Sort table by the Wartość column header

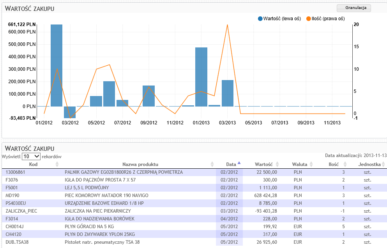263,164
